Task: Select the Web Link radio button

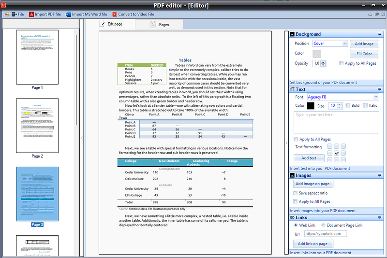Action: coord(296,225)
